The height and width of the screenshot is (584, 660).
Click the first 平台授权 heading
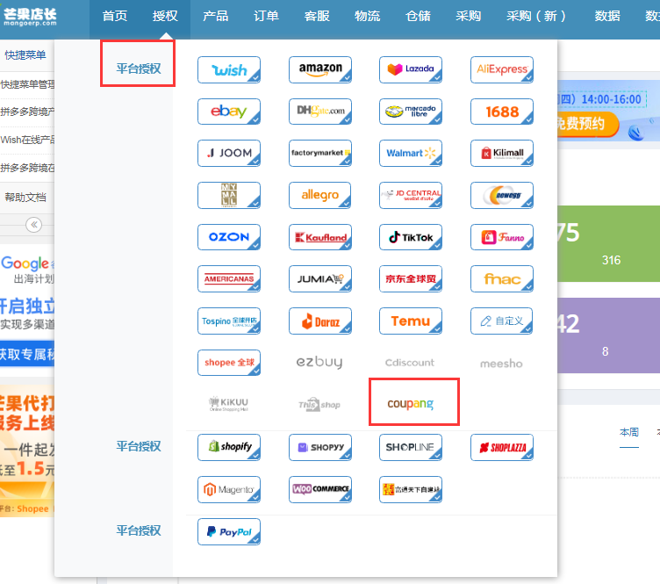click(139, 68)
